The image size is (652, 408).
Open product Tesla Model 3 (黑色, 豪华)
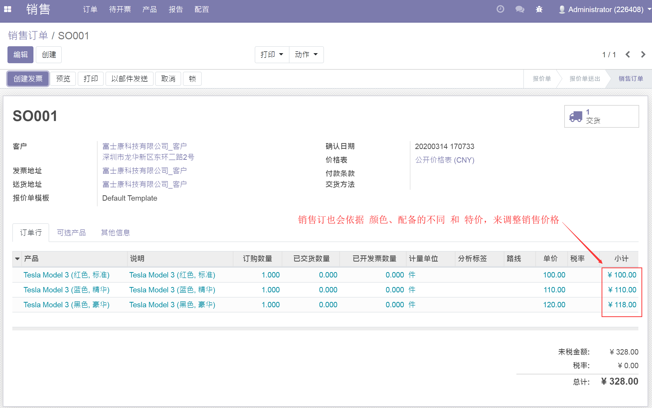click(66, 305)
